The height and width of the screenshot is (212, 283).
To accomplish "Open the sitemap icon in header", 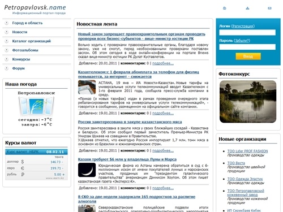I will pos(247,8).
